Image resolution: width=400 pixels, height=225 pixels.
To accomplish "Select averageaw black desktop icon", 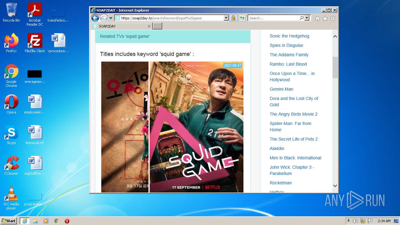I will click(35, 77).
